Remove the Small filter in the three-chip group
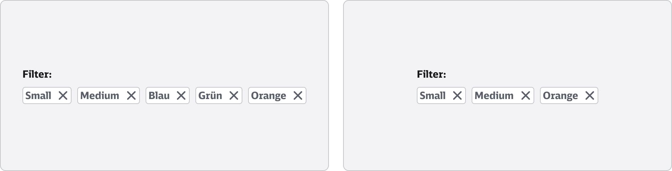Screen dimensions: 672x171 click(457, 95)
